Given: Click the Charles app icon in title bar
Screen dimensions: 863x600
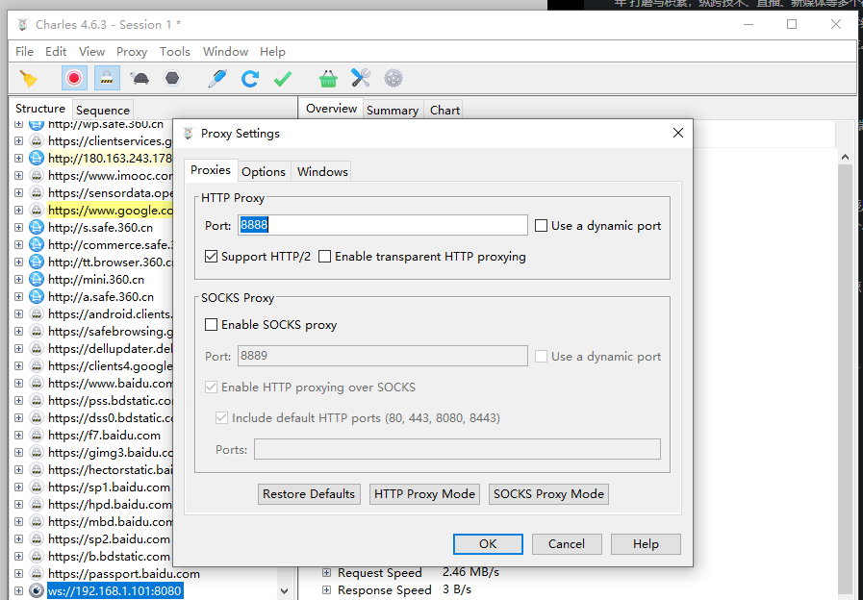Looking at the screenshot, I should pyautogui.click(x=22, y=24).
